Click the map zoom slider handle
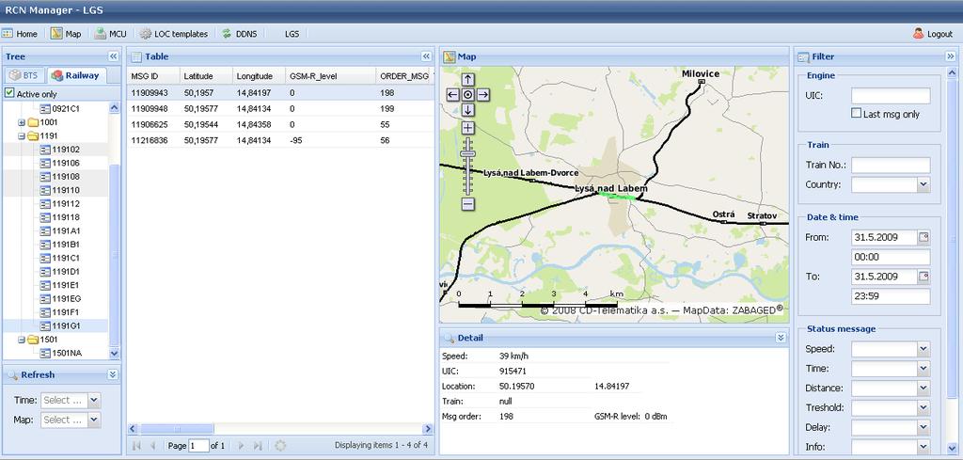Screen dimensions: 963x460 click(468, 153)
